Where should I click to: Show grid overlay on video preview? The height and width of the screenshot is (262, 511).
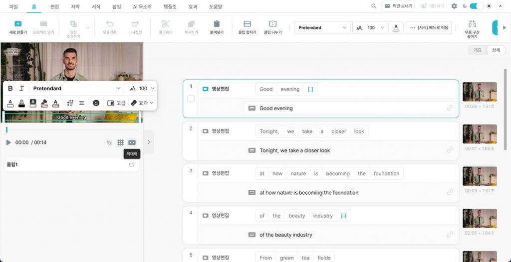(x=121, y=142)
